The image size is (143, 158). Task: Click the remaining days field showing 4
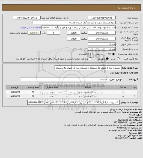coord(53,33)
